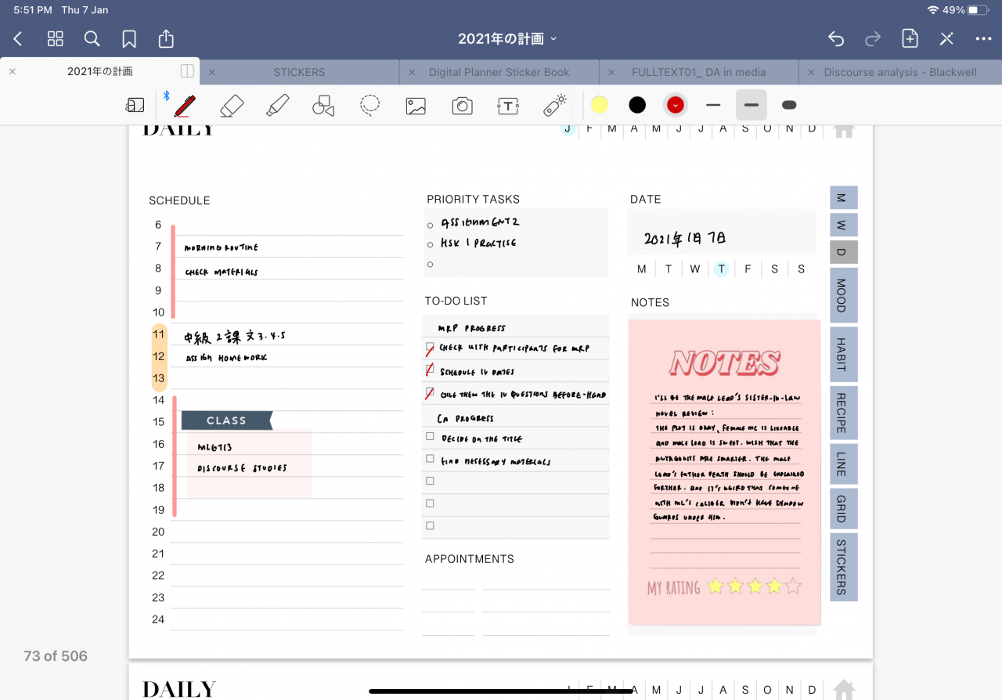Open the thumbnail grid view
The image size is (1002, 700).
[55, 38]
